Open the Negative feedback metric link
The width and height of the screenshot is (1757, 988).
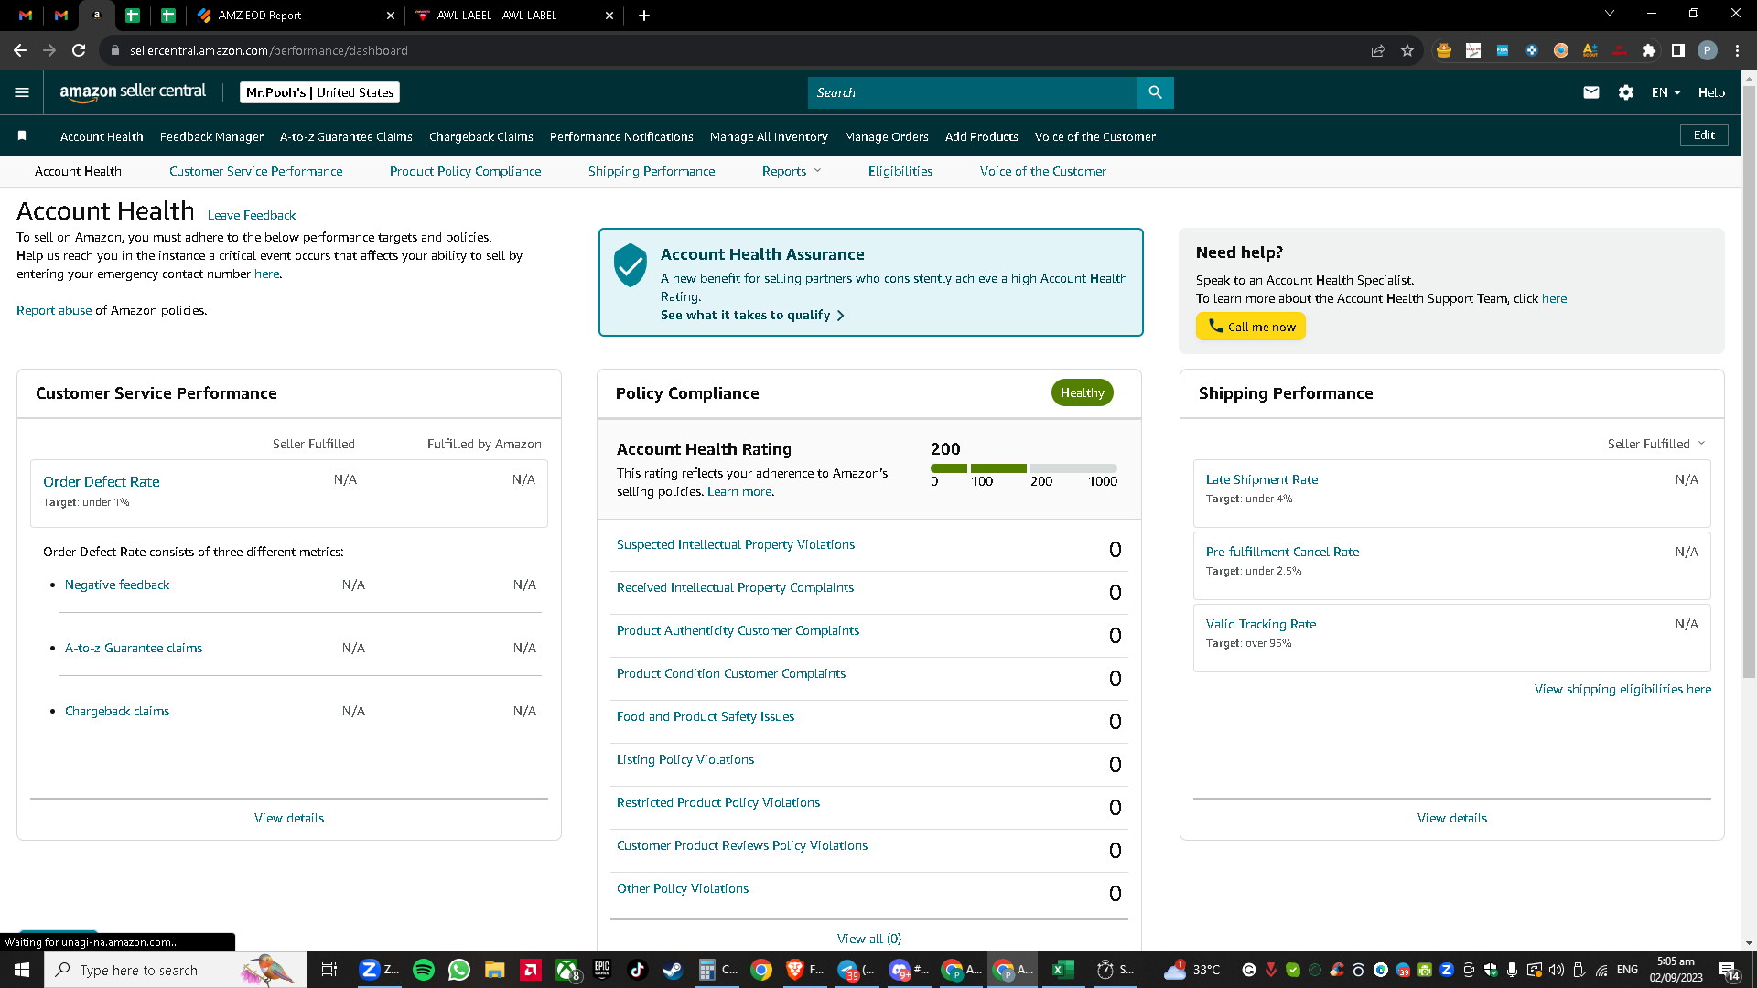click(x=117, y=585)
